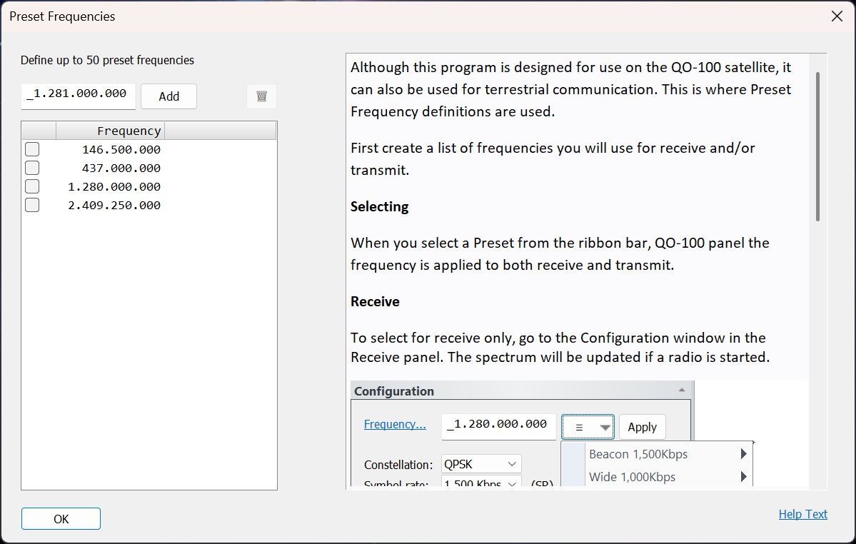Click the Add button
856x544 pixels.
[x=168, y=96]
